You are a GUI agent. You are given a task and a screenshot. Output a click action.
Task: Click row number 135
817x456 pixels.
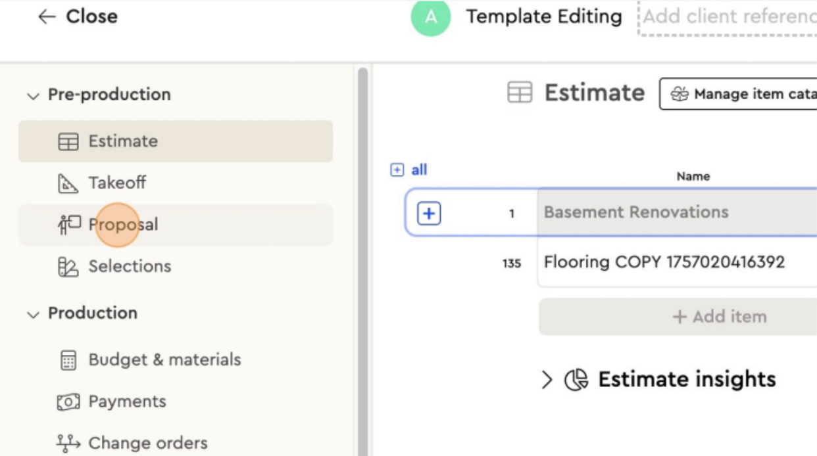pyautogui.click(x=512, y=263)
